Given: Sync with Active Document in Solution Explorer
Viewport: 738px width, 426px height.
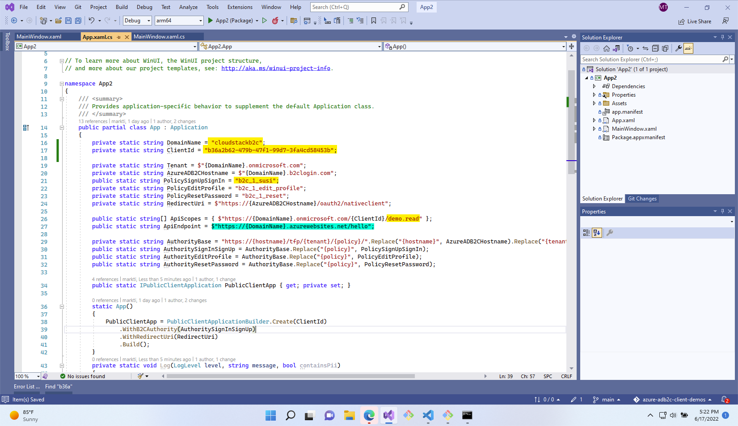Looking at the screenshot, I should pos(645,48).
